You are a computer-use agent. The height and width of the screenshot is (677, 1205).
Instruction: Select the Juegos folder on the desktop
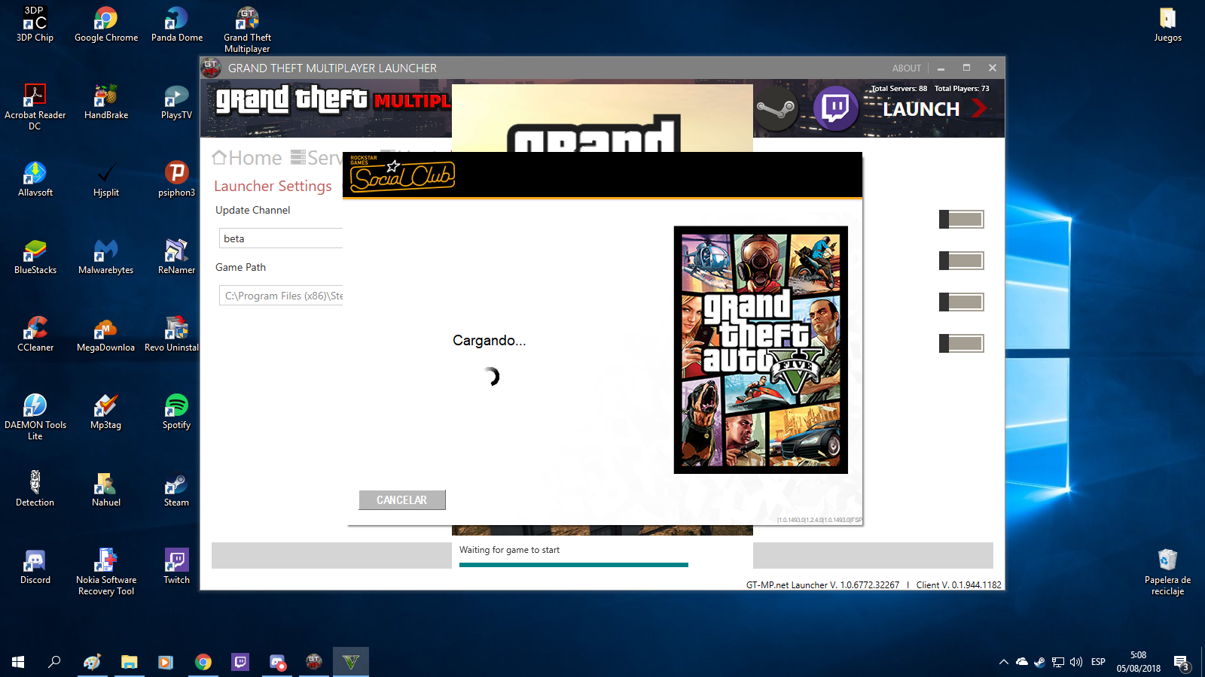click(1168, 24)
